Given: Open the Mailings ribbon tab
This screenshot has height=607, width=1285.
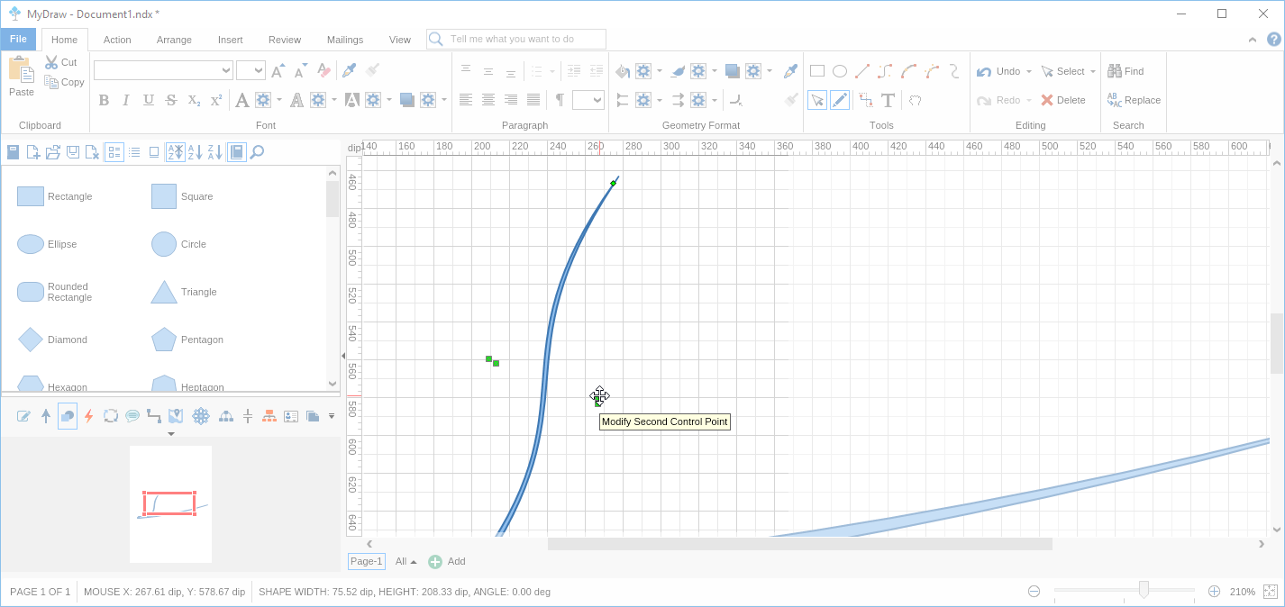Looking at the screenshot, I should point(345,40).
